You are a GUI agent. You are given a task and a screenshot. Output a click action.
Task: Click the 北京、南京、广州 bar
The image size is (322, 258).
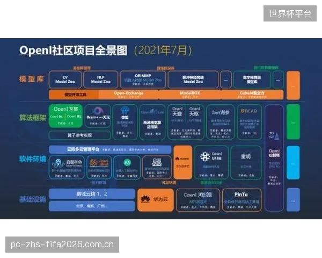[92, 206]
